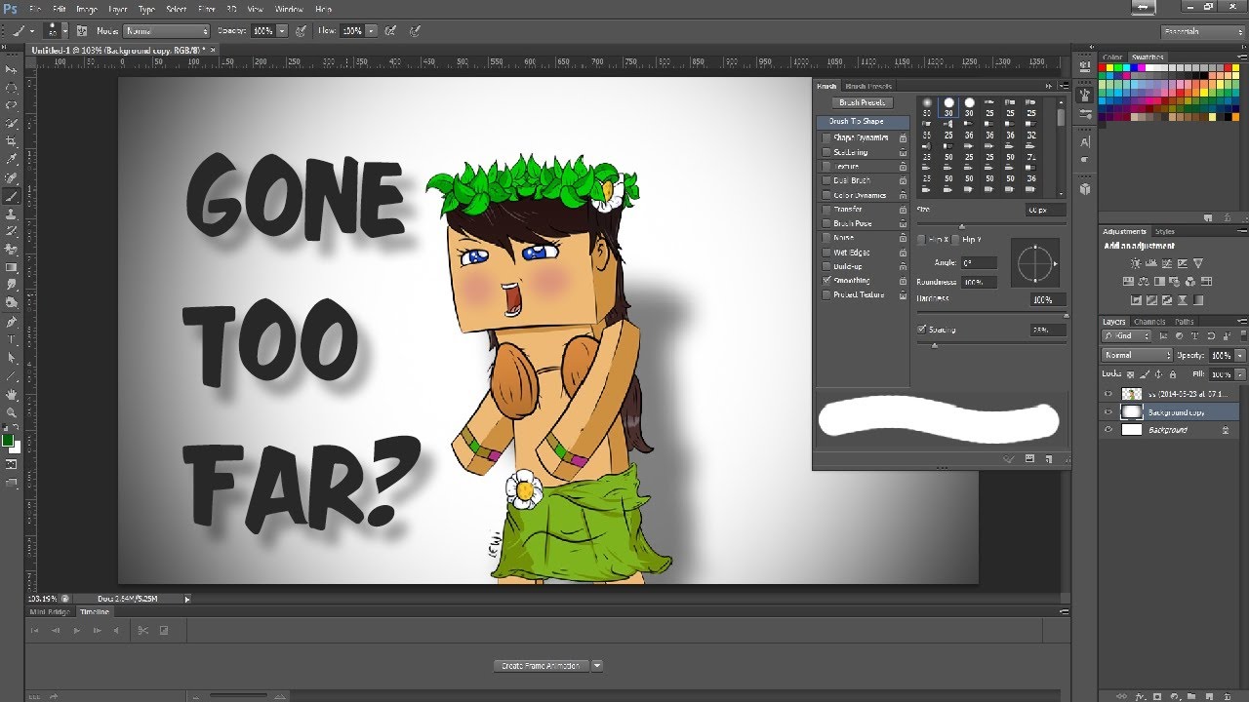Toggle Quick Mask mode icon
1249x702 pixels.
(12, 464)
